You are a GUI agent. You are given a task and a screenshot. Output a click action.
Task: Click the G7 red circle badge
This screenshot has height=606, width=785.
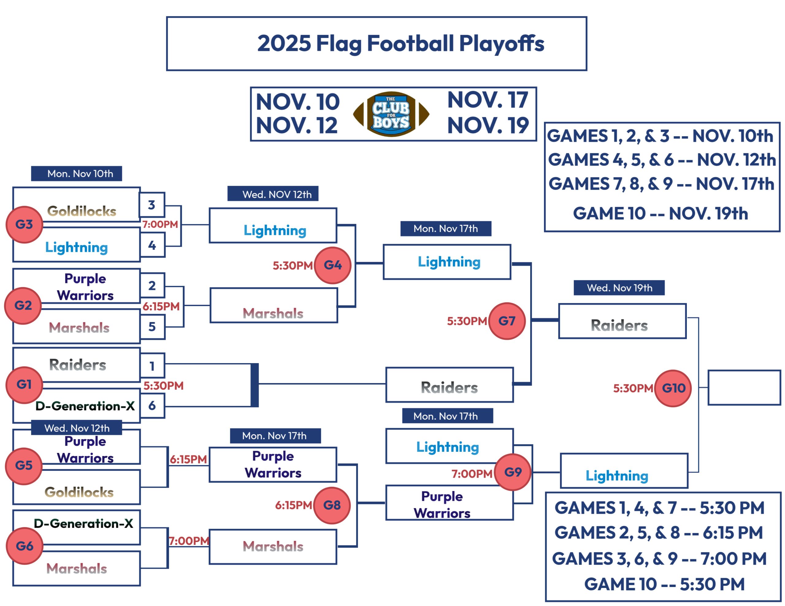(x=507, y=321)
